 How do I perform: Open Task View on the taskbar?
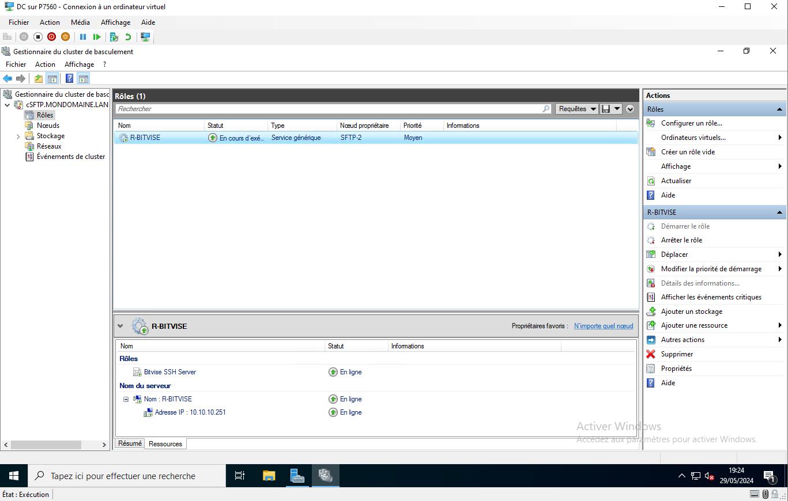240,476
